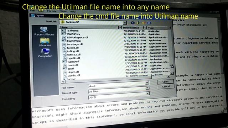Select the typeperf file icon

pyautogui.click(x=65, y=62)
